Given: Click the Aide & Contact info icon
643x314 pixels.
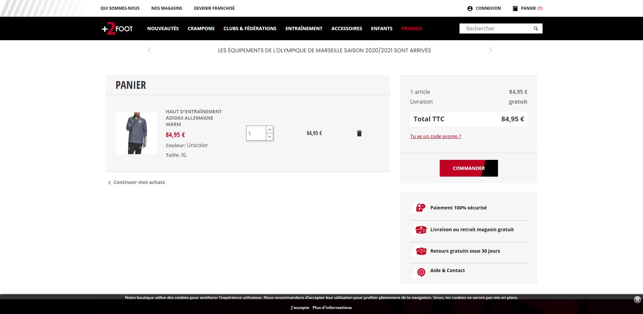Looking at the screenshot, I should click(x=421, y=272).
